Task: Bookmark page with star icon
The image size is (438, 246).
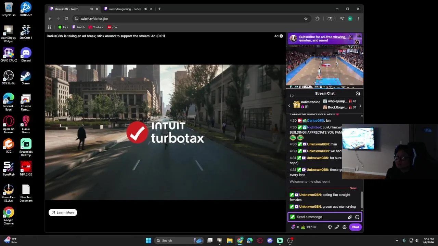Action: coord(306,19)
